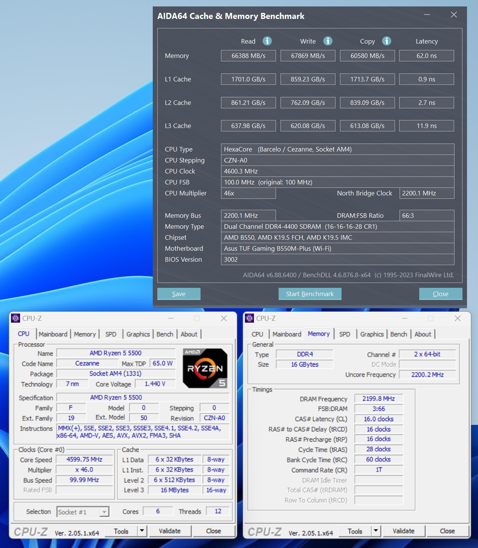This screenshot has height=548, width=478.
Task: Open Tools dropdown arrow in CPU-Z CPU-tab window
Action: click(x=142, y=531)
